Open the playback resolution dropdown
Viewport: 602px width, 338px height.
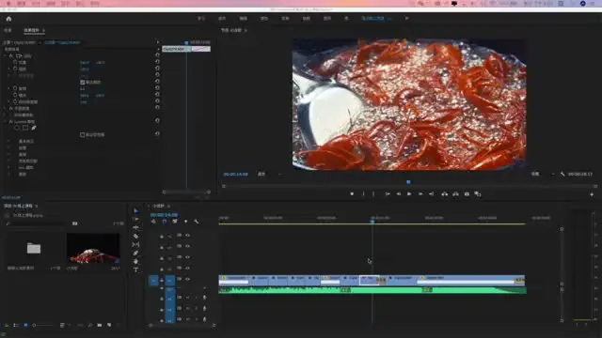(x=543, y=174)
